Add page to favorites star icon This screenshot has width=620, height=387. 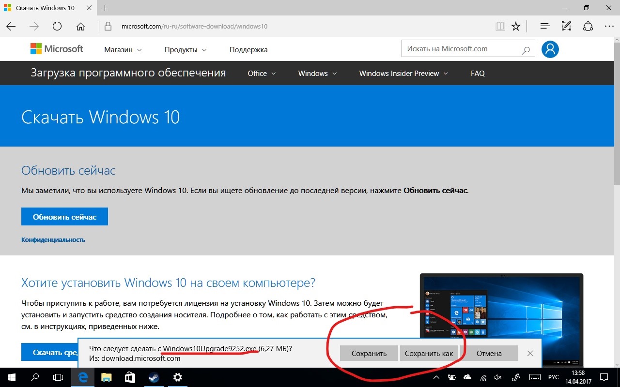516,26
